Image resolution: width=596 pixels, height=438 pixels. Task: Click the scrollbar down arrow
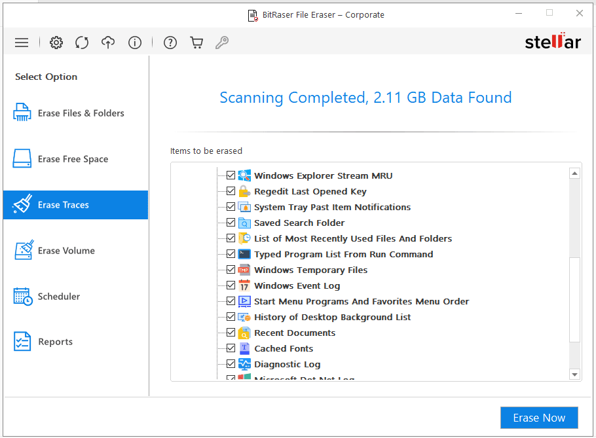click(x=575, y=374)
